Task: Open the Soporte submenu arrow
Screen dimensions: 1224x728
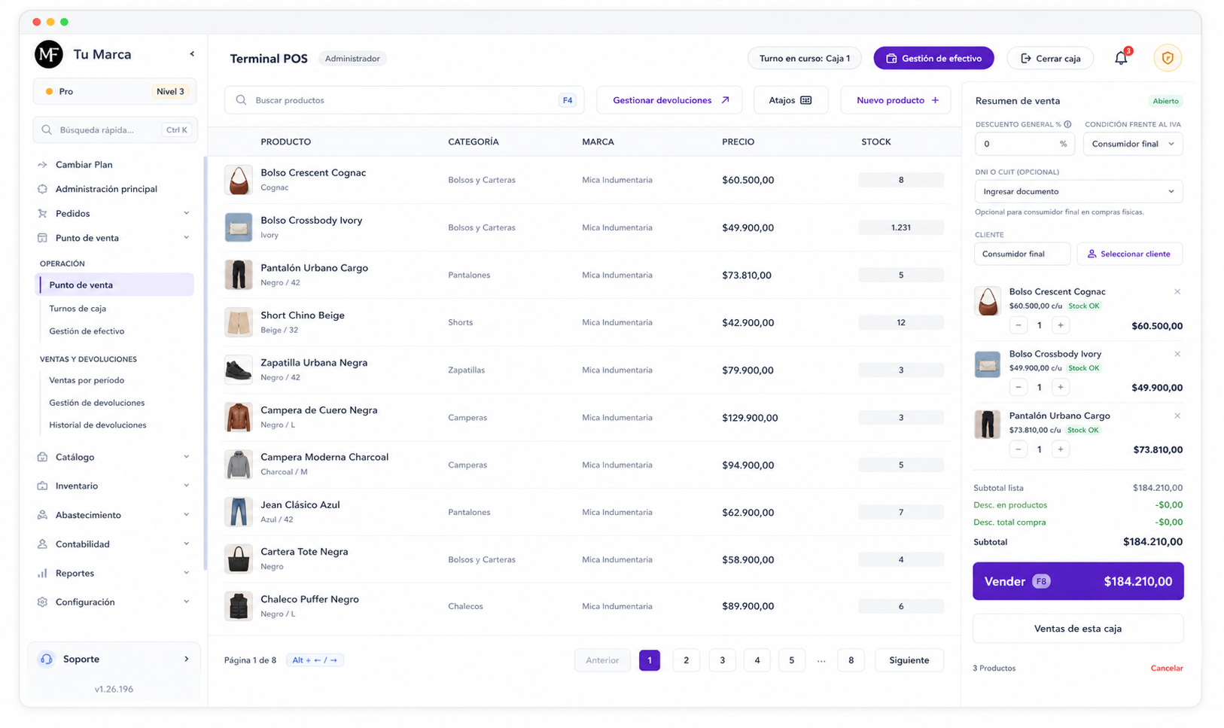Action: pos(187,659)
